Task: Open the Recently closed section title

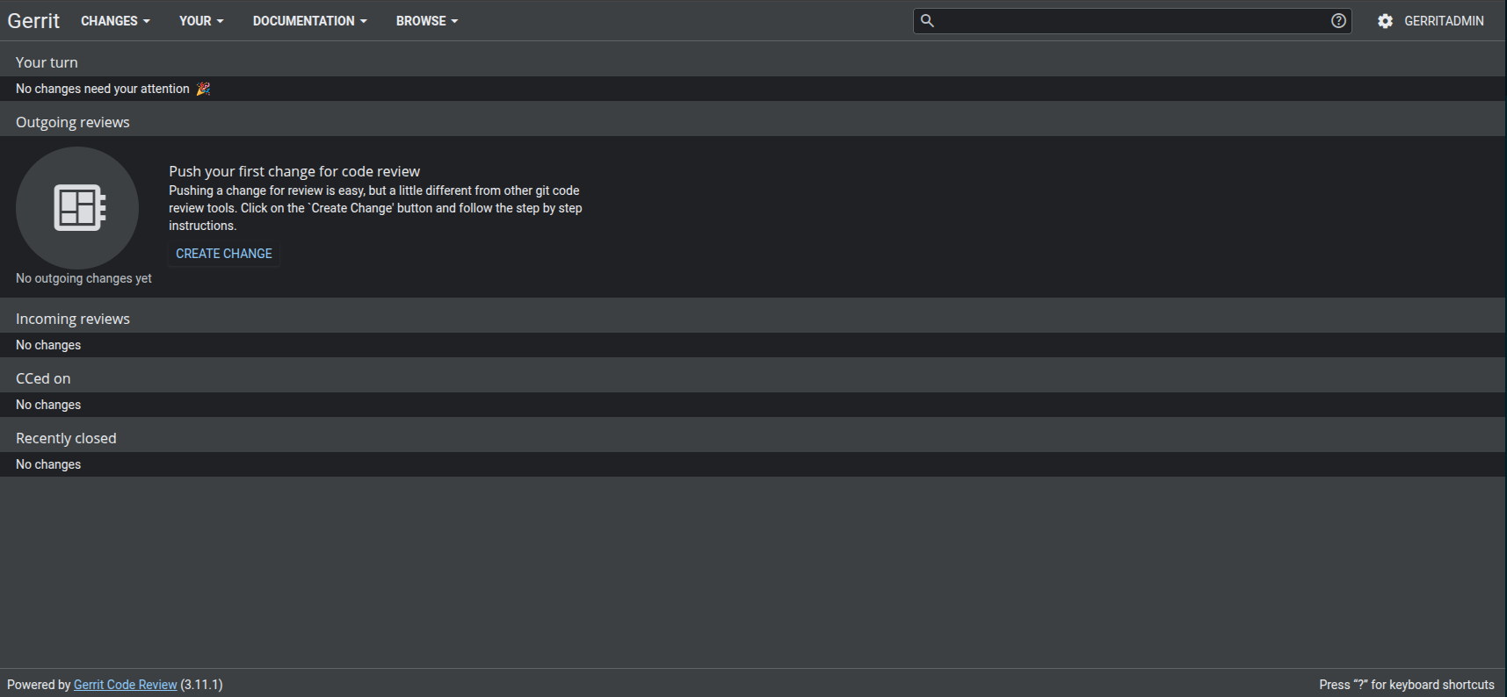Action: tap(66, 438)
